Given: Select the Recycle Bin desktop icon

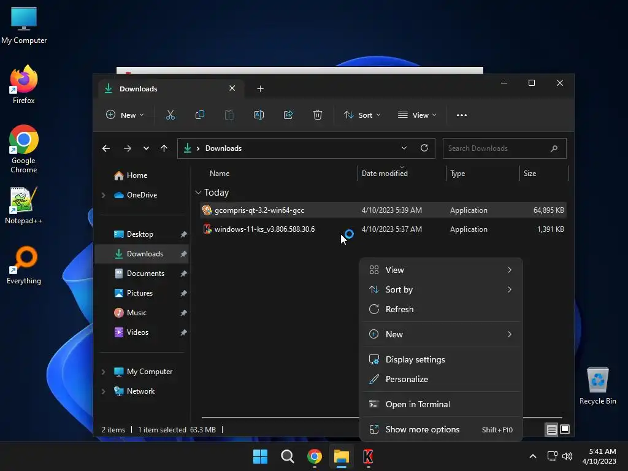Looking at the screenshot, I should 597,386.
